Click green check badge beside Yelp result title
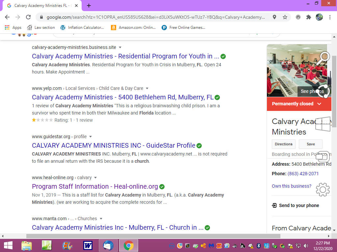Viewport: 337px width, 252px height. click(x=217, y=97)
